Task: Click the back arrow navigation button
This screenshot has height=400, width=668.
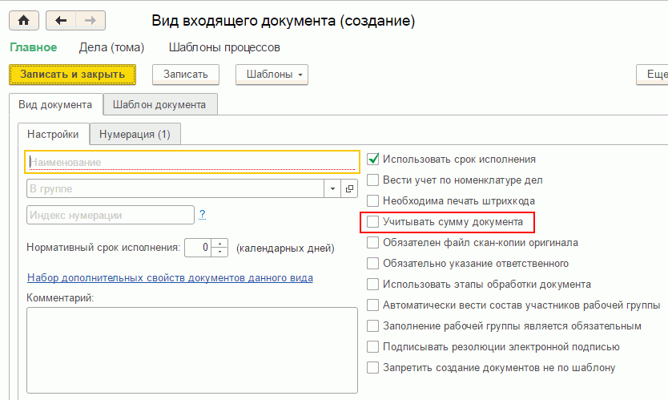Action: pos(61,21)
